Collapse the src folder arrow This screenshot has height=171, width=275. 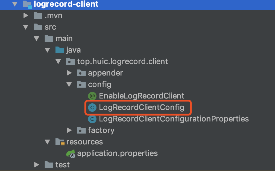(26, 27)
